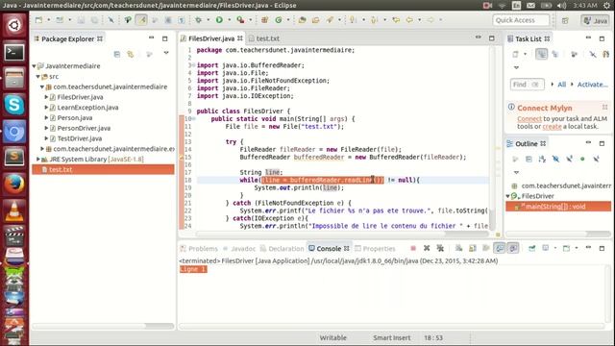Toggle Hide Static Members in Outline
This screenshot has height=346, width=615.
569,159
